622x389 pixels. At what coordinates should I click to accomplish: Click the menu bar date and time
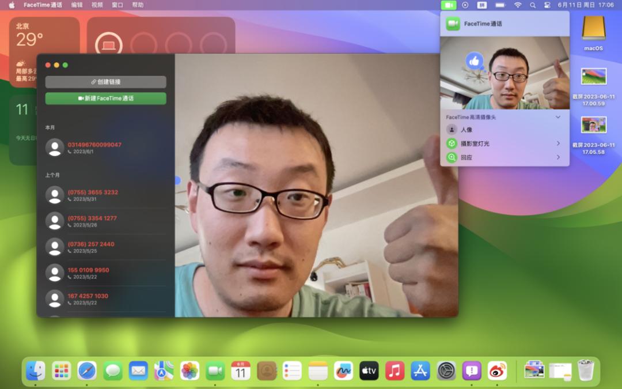tap(586, 5)
